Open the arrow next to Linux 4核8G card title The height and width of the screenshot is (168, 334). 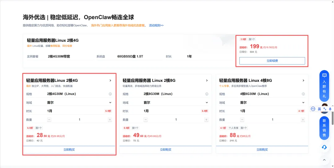303,81
